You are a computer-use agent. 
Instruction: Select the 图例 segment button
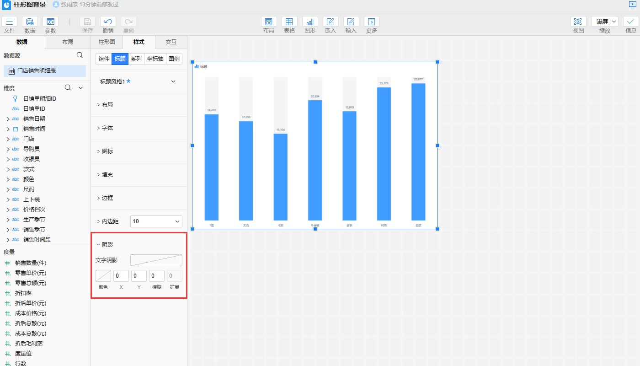click(174, 59)
